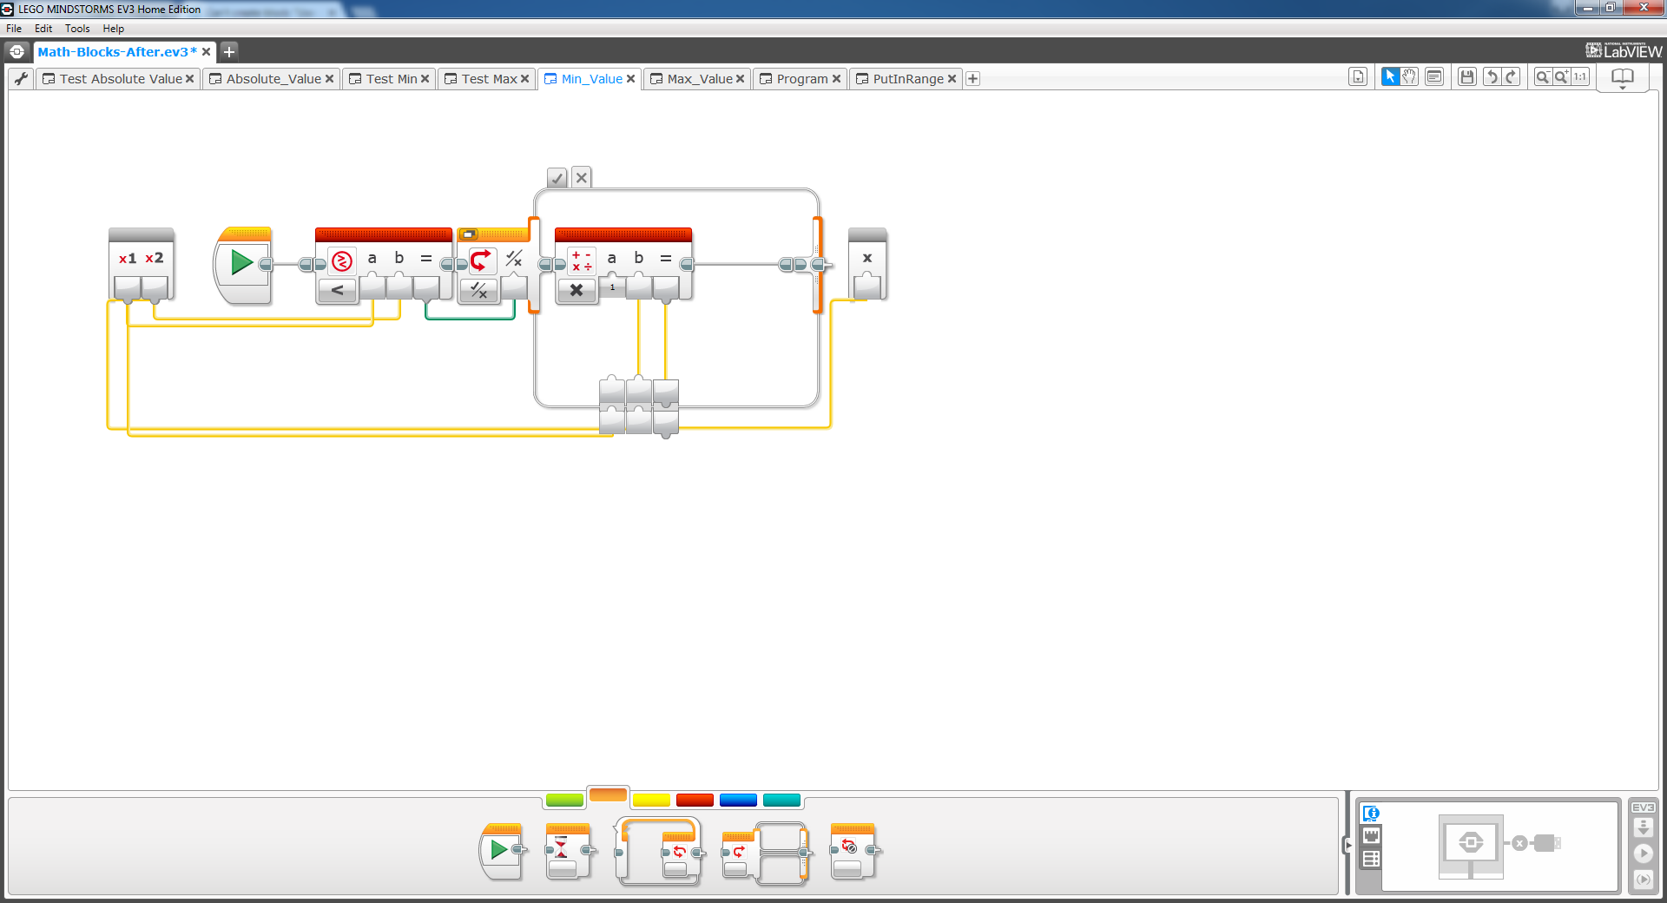Viewport: 1667px width, 903px height.
Task: Switch to the Max_Value tab
Action: tap(700, 79)
